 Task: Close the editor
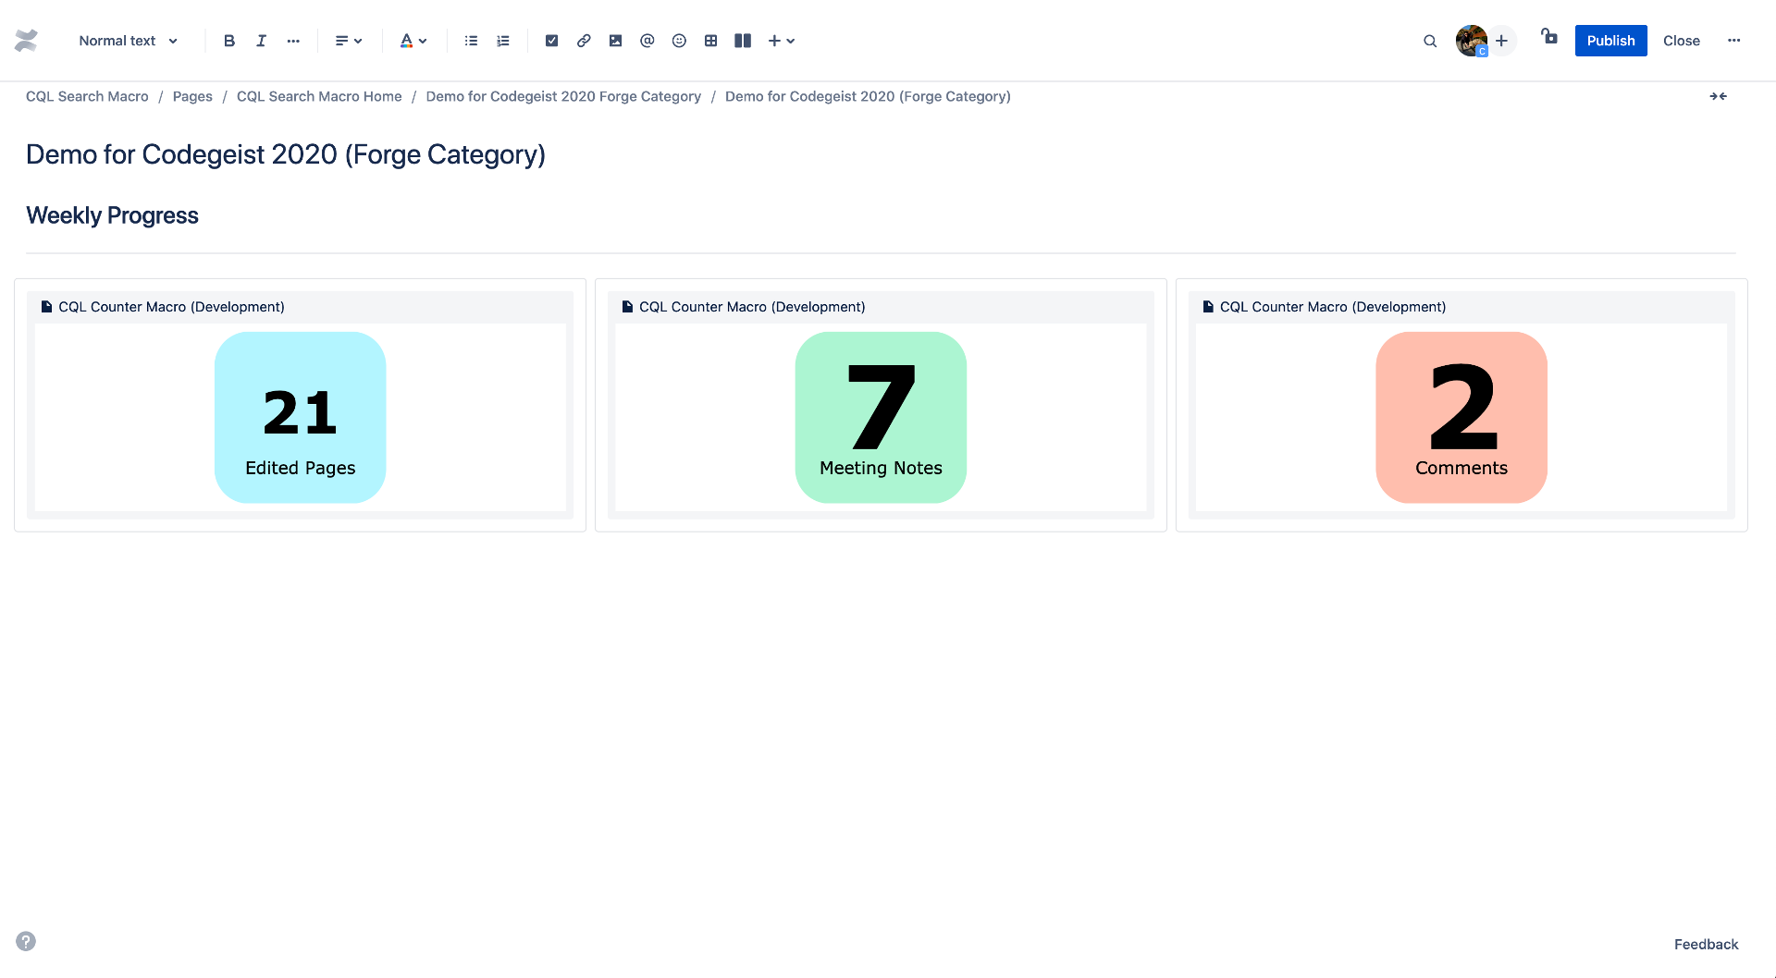(x=1681, y=41)
